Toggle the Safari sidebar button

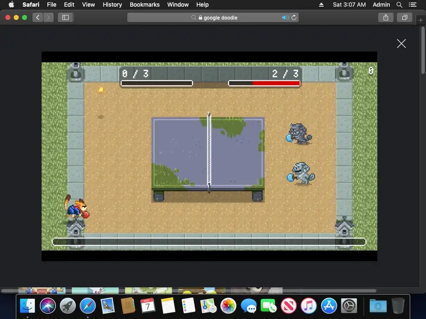65,17
